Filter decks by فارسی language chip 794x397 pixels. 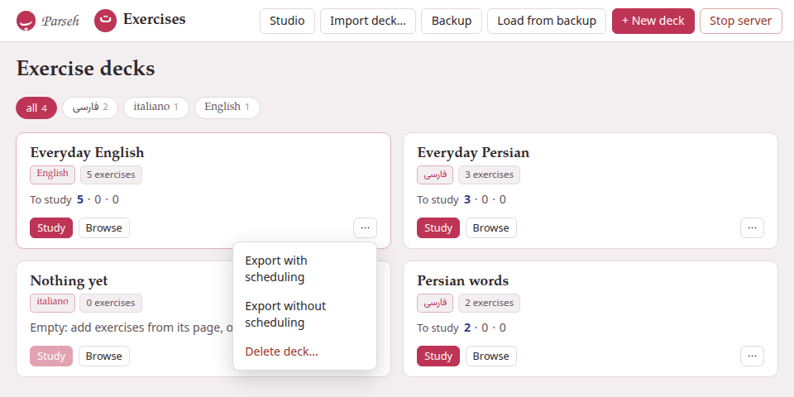[x=90, y=108]
